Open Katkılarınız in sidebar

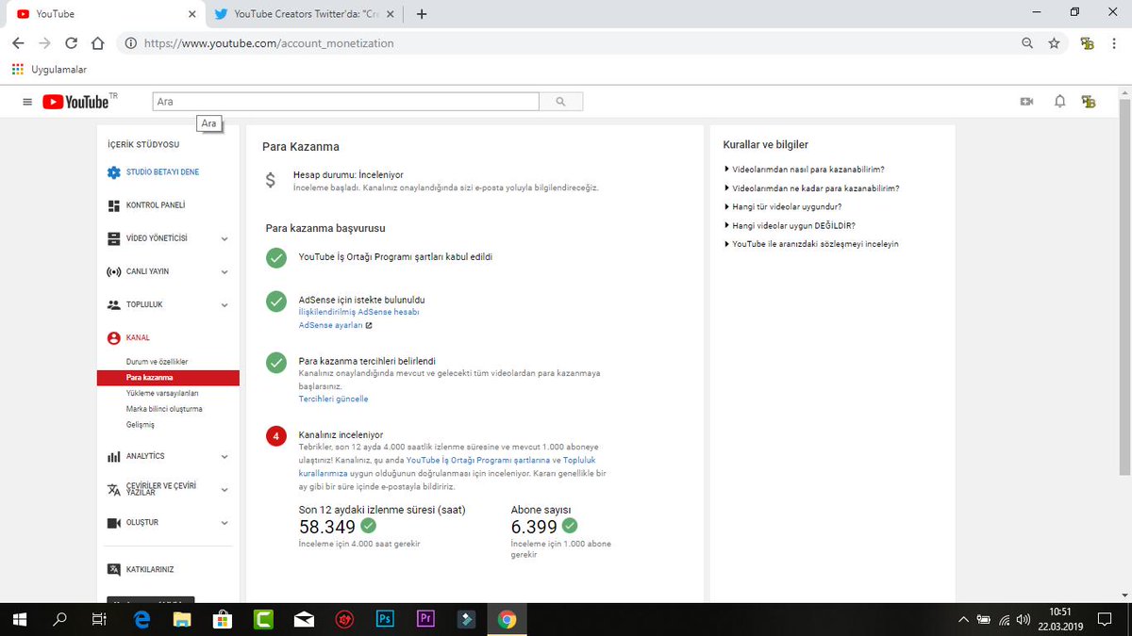pyautogui.click(x=150, y=569)
